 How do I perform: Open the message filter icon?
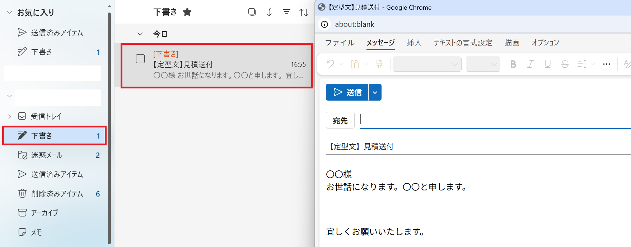click(x=286, y=12)
